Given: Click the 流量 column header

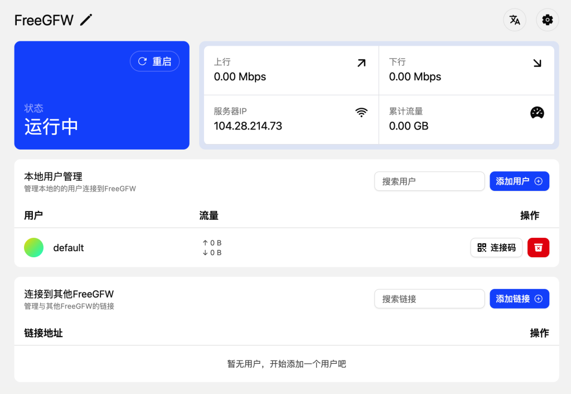Looking at the screenshot, I should [x=209, y=215].
